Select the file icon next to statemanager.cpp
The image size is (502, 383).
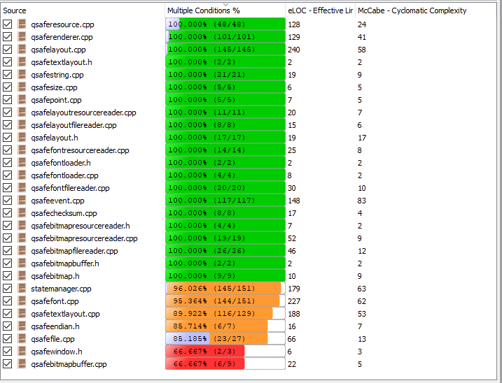coord(22,289)
